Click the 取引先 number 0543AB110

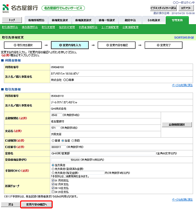[x=57, y=96]
